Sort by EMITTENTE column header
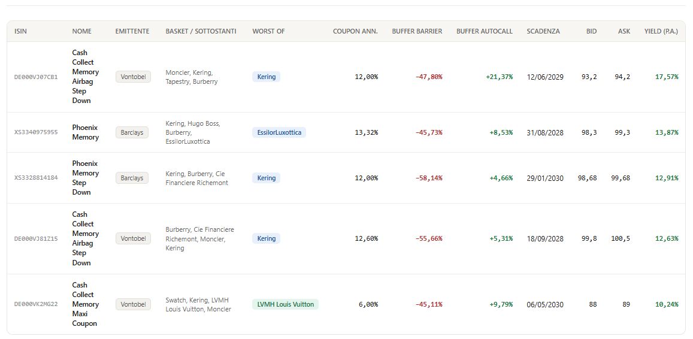Screen dimensions: 693x339 click(x=132, y=31)
